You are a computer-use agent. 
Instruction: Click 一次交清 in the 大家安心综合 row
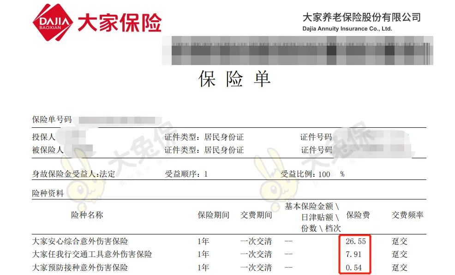(x=256, y=241)
